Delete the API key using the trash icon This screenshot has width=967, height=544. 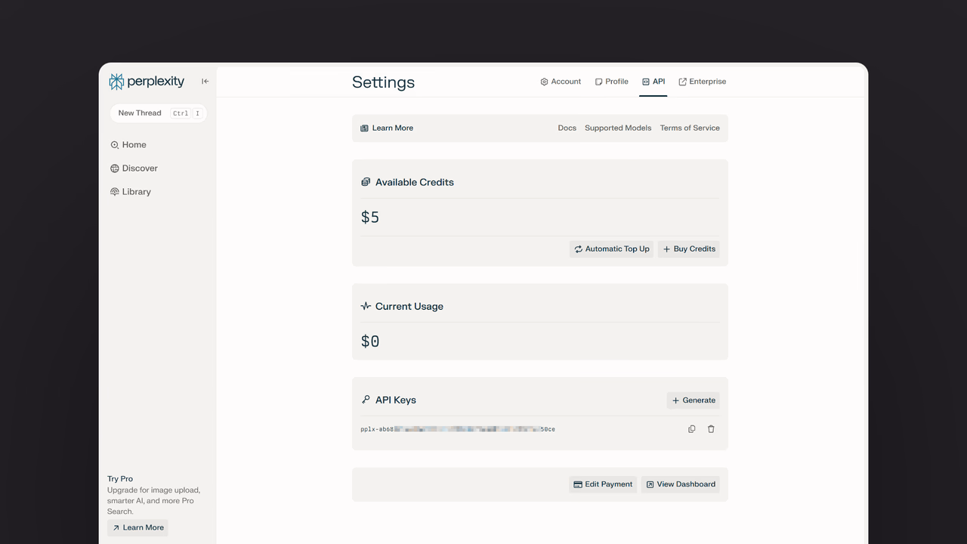[x=711, y=429]
